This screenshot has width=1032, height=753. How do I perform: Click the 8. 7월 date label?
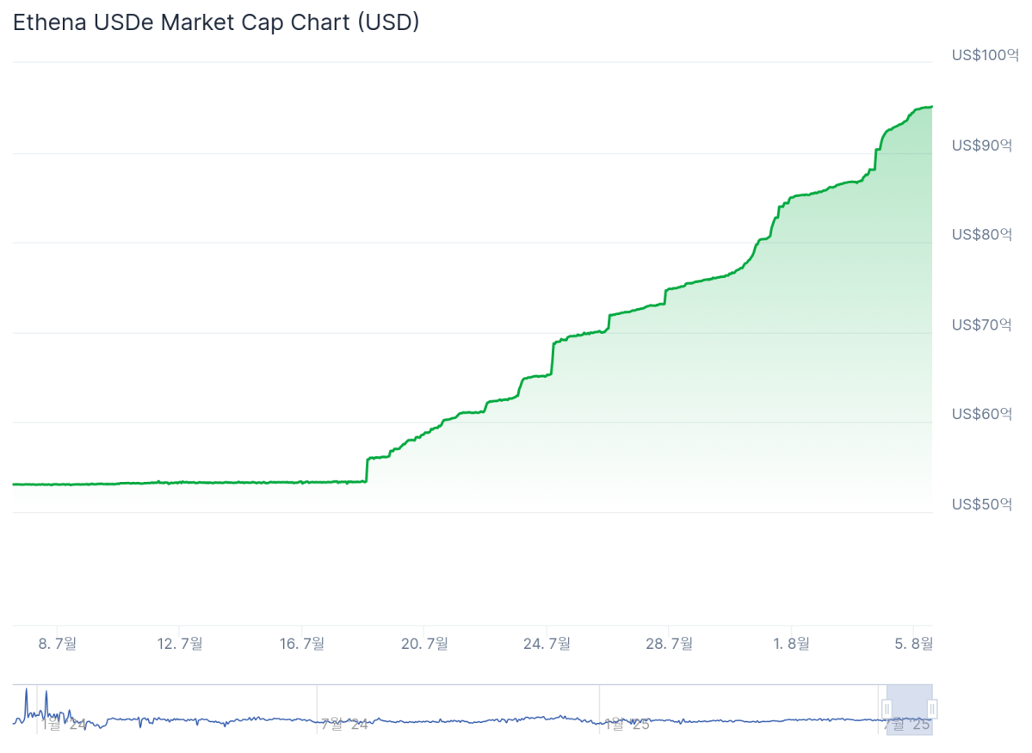coord(58,643)
